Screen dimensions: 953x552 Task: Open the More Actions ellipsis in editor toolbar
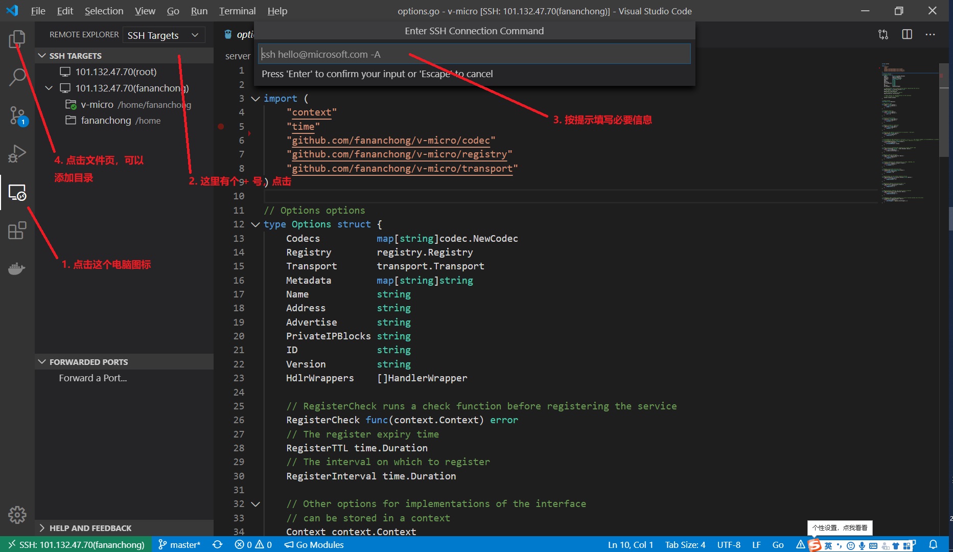coord(931,34)
